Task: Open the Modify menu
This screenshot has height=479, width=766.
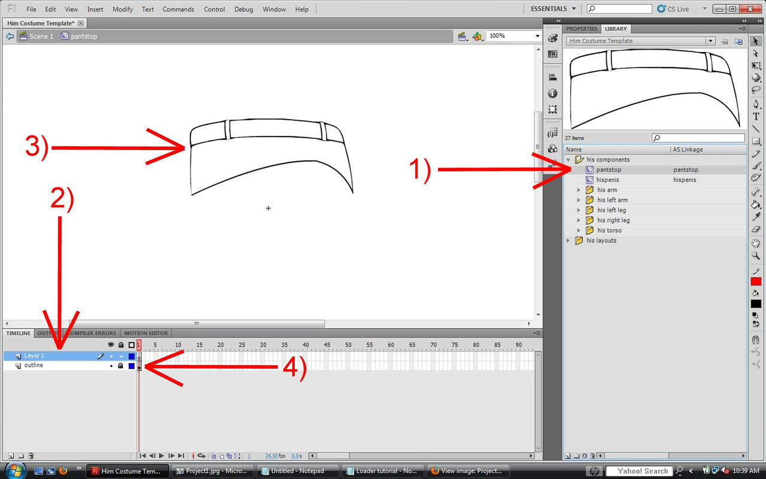Action: 123,10
